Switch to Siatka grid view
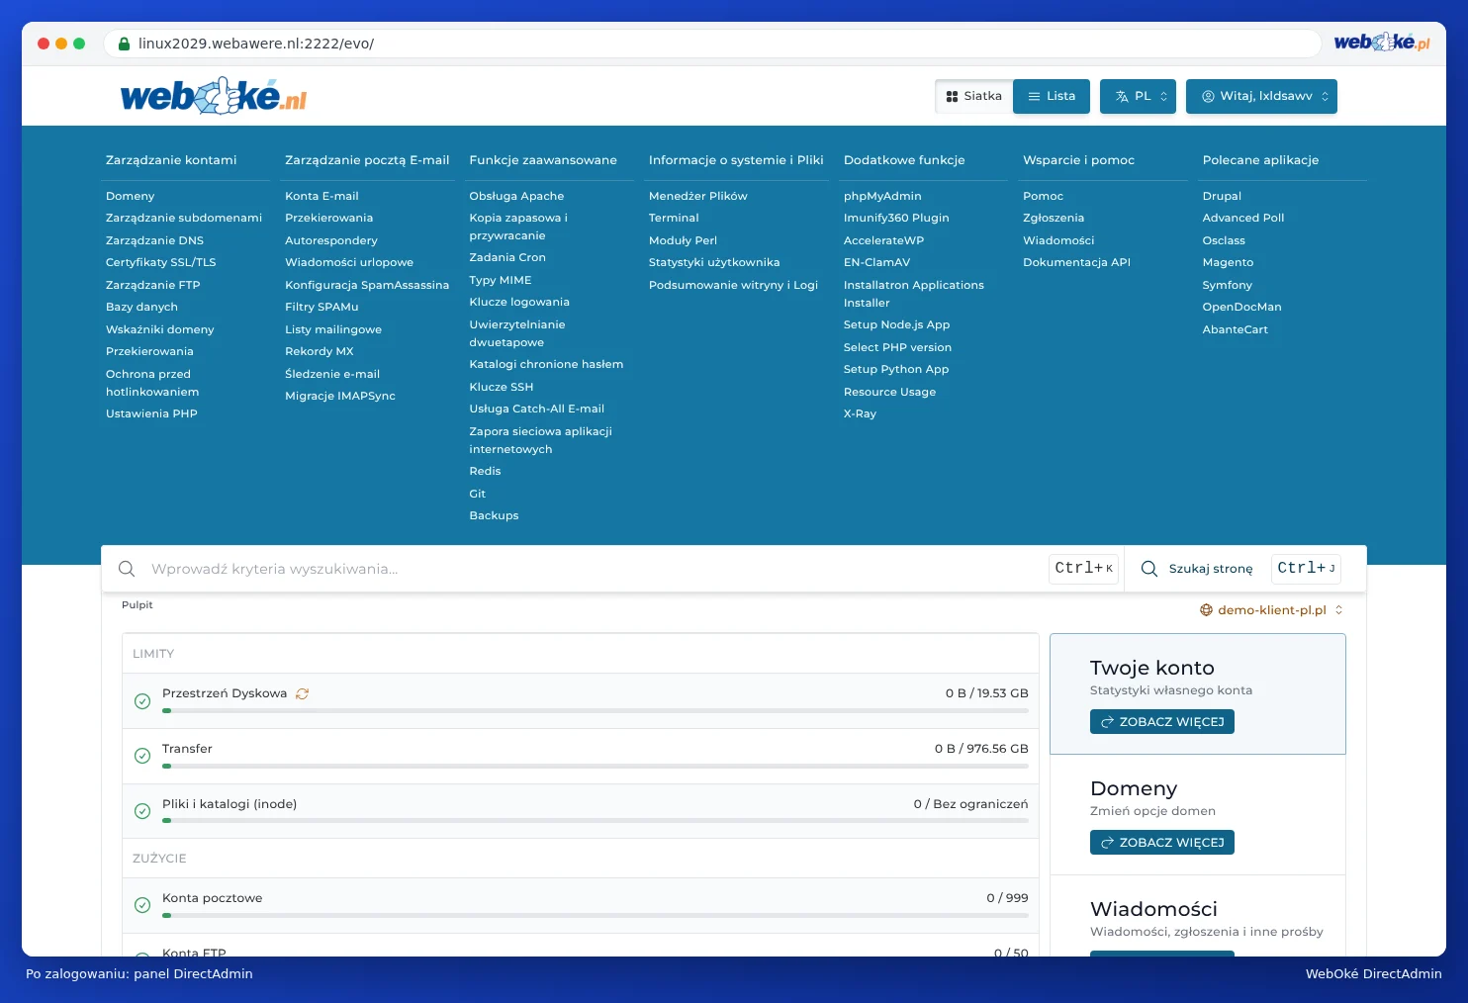1468x1003 pixels. click(x=974, y=96)
